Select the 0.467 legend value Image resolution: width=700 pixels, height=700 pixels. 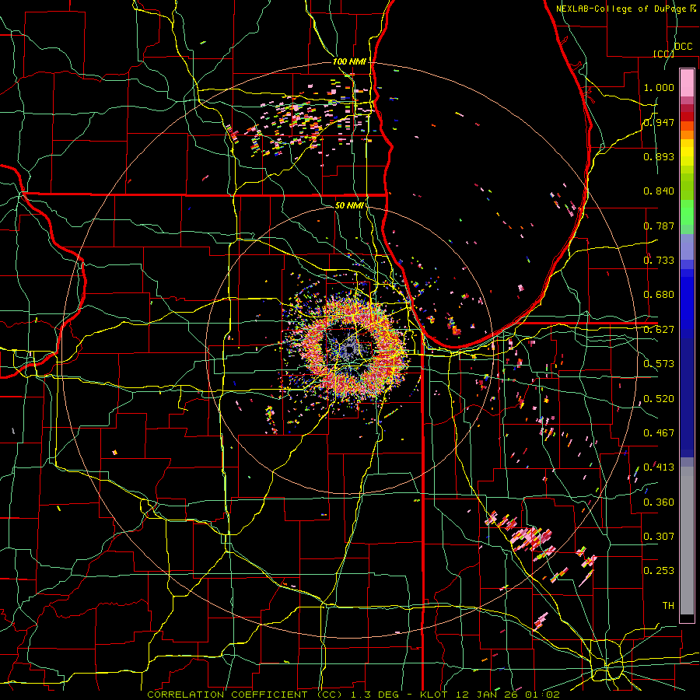659,433
